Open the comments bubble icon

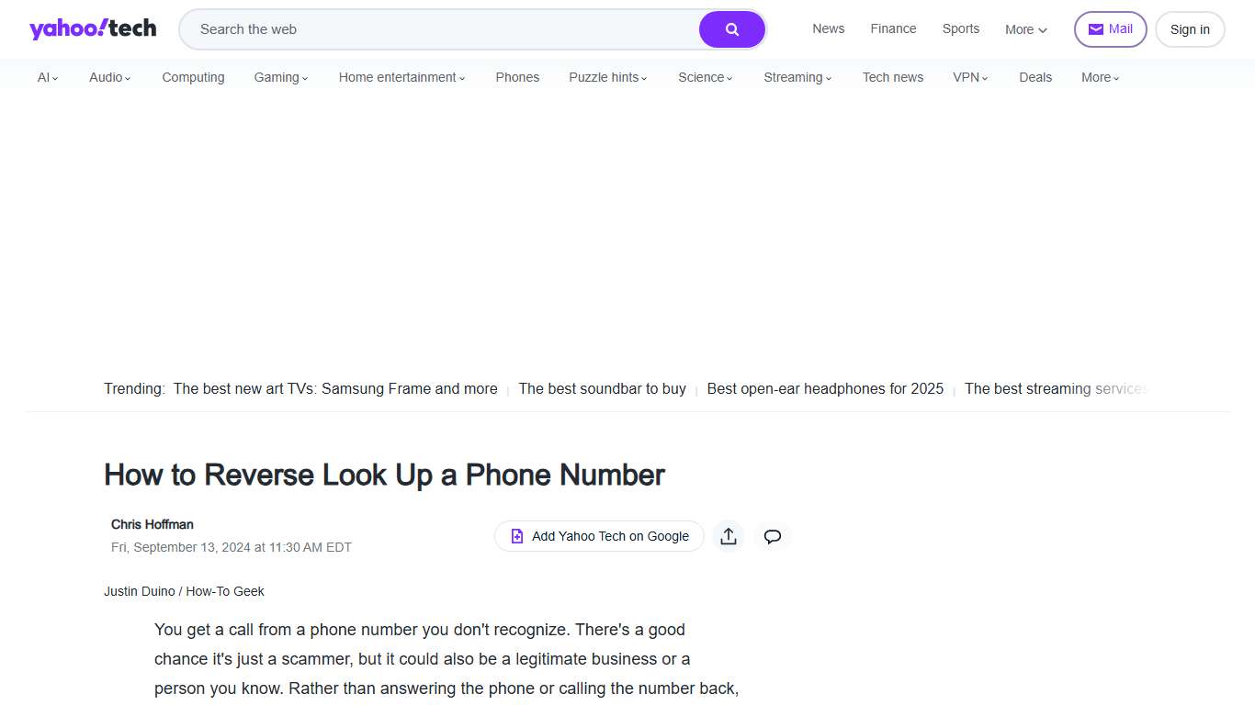click(772, 536)
